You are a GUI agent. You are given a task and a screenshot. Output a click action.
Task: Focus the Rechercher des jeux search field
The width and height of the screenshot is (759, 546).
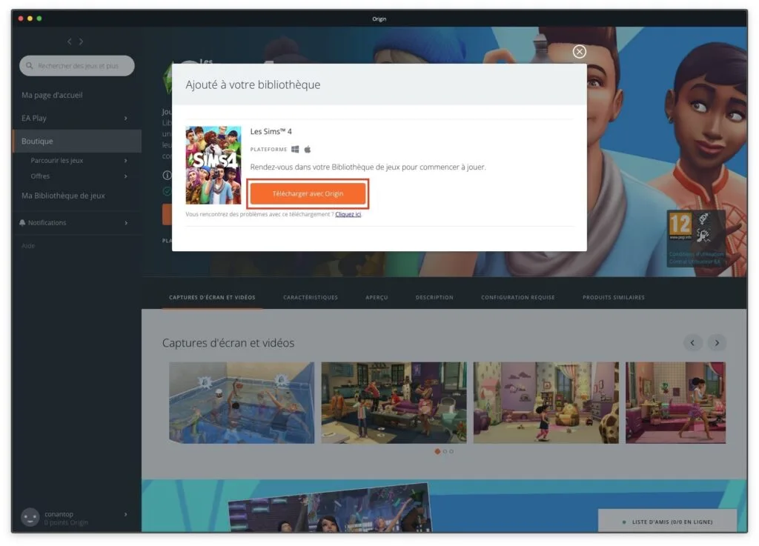click(77, 66)
